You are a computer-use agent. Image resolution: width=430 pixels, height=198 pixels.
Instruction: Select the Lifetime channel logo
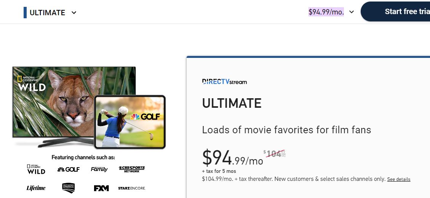click(x=36, y=188)
